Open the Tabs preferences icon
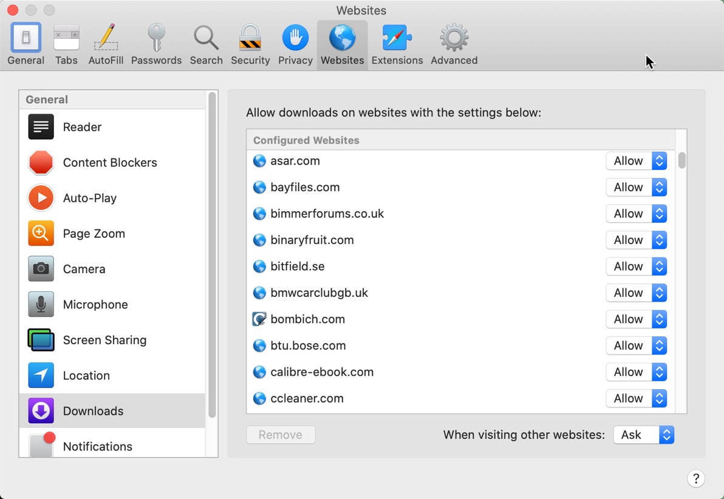 [x=66, y=38]
